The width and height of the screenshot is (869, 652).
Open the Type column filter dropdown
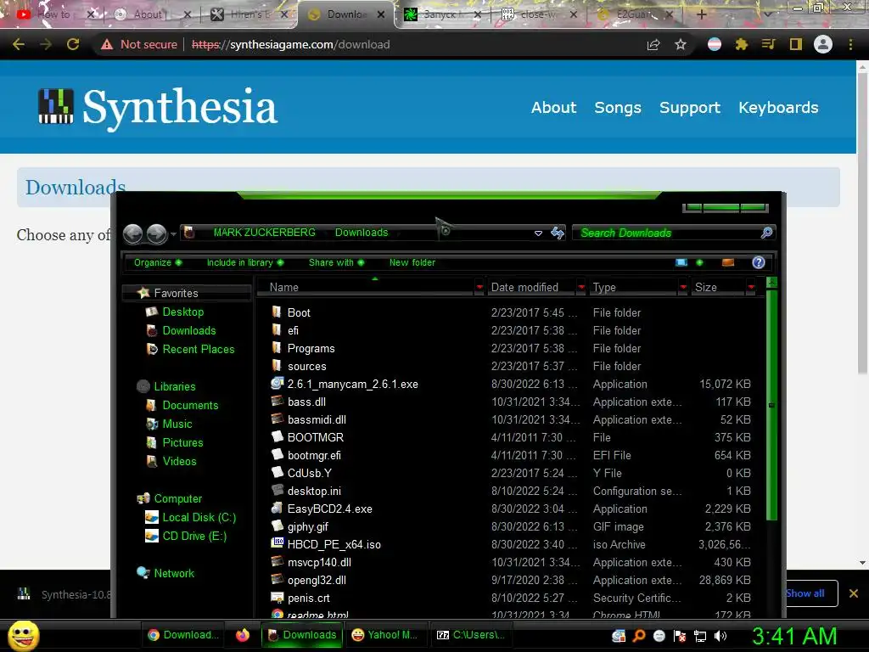tap(683, 287)
